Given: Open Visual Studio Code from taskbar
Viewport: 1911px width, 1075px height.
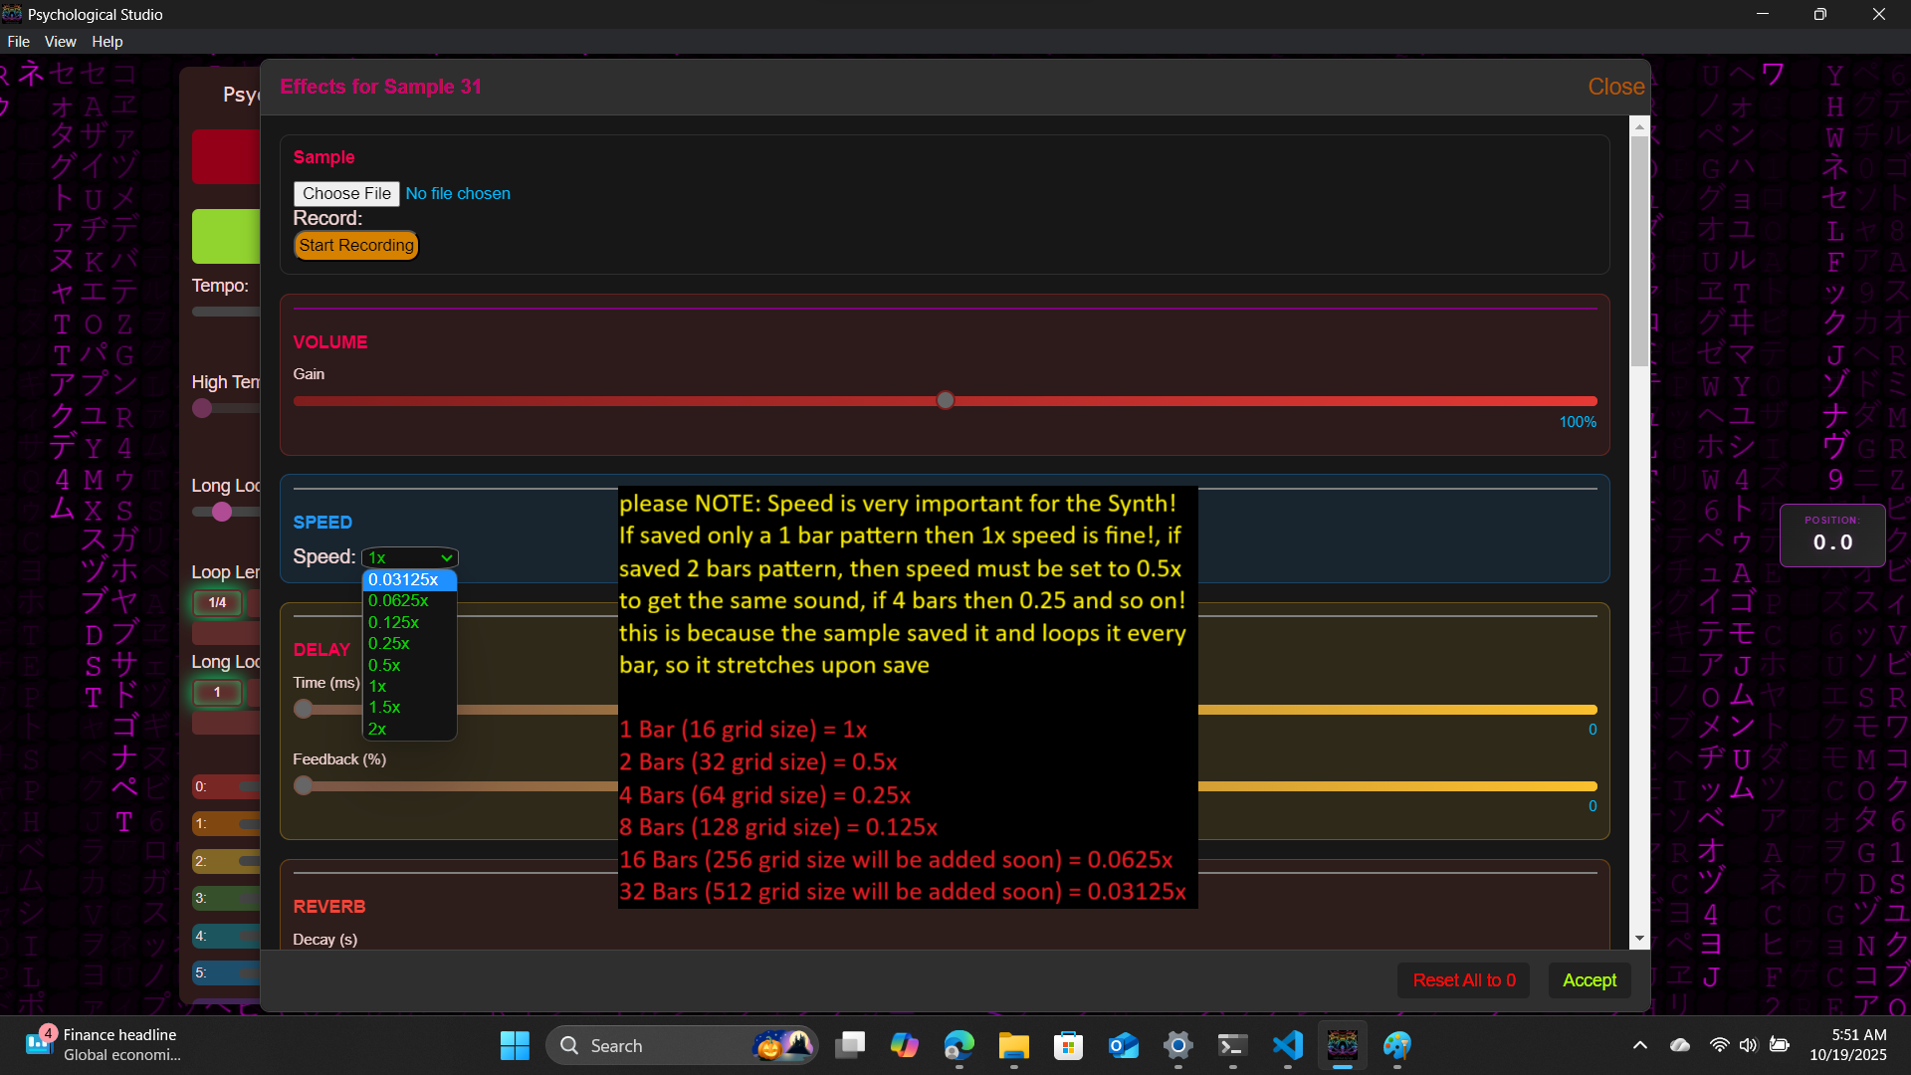Looking at the screenshot, I should [x=1287, y=1045].
